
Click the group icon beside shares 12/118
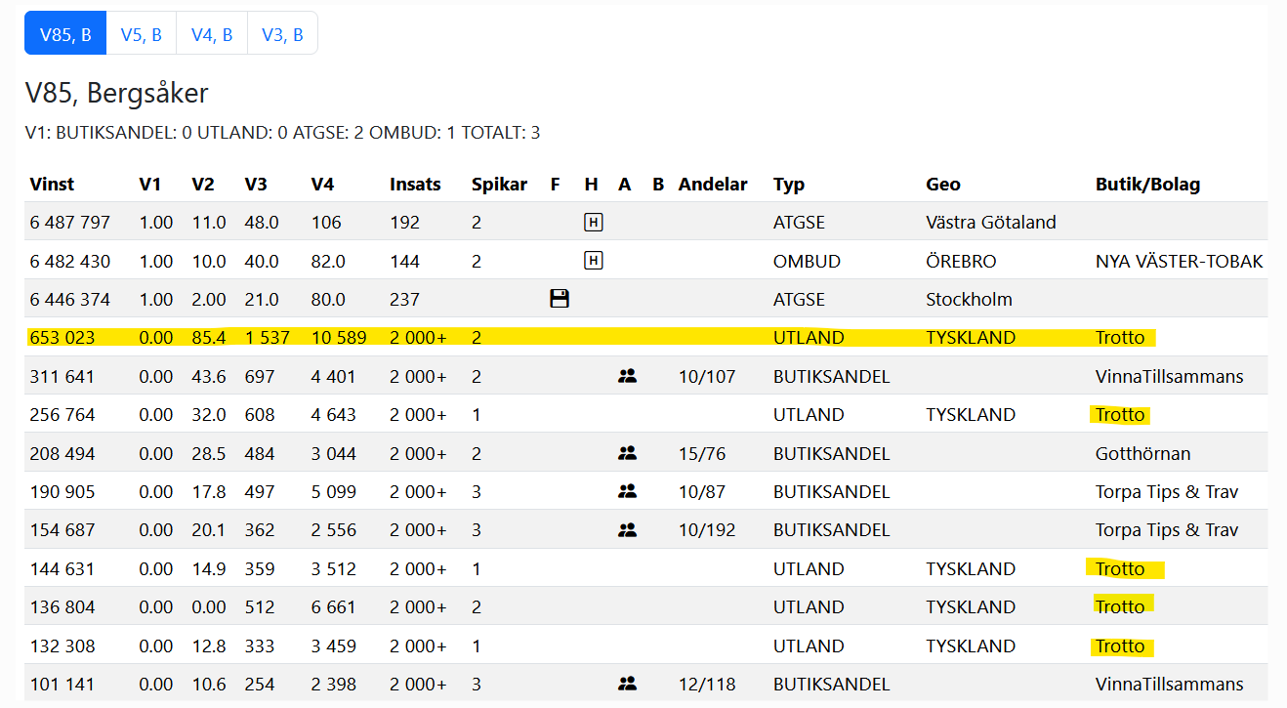[627, 684]
